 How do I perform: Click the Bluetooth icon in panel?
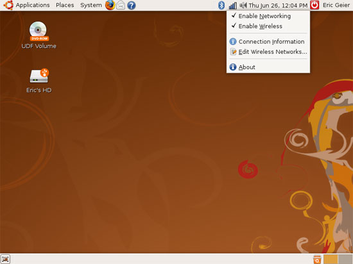pyautogui.click(x=221, y=5)
